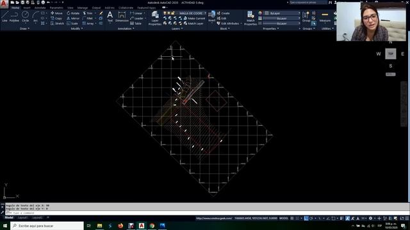Click the Rotate tool
410x230 pixels.
[73, 13]
